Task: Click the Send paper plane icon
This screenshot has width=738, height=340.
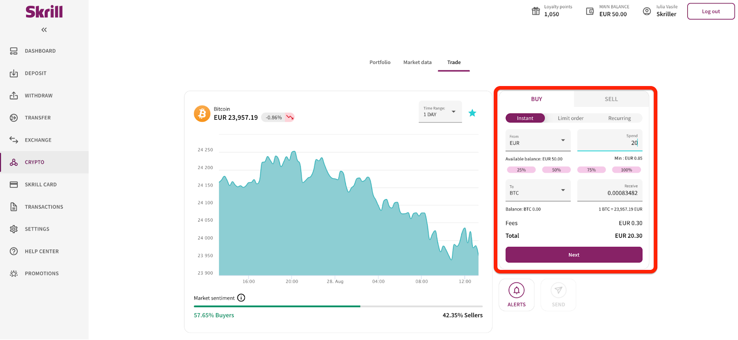Action: [559, 290]
